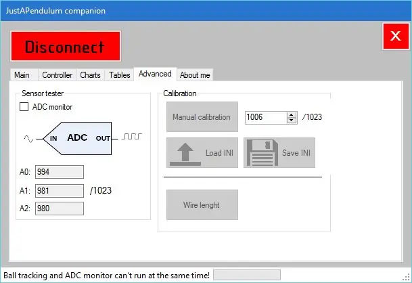This screenshot has width=412, height=283.
Task: Enable the ADC monitor checkbox
Action: (x=24, y=107)
